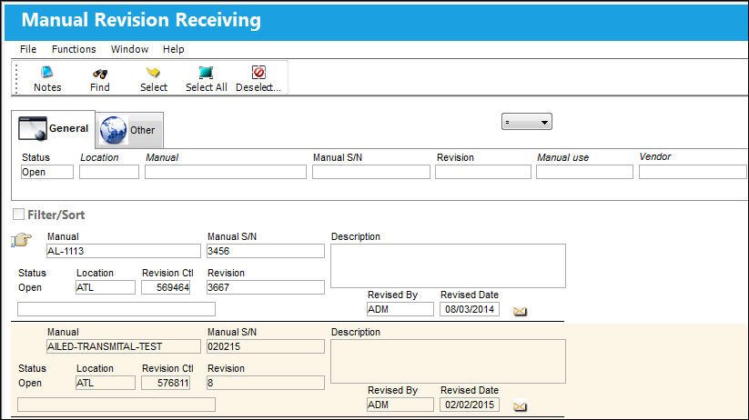Click the envelope icon beside 02/02/2015

click(x=520, y=406)
